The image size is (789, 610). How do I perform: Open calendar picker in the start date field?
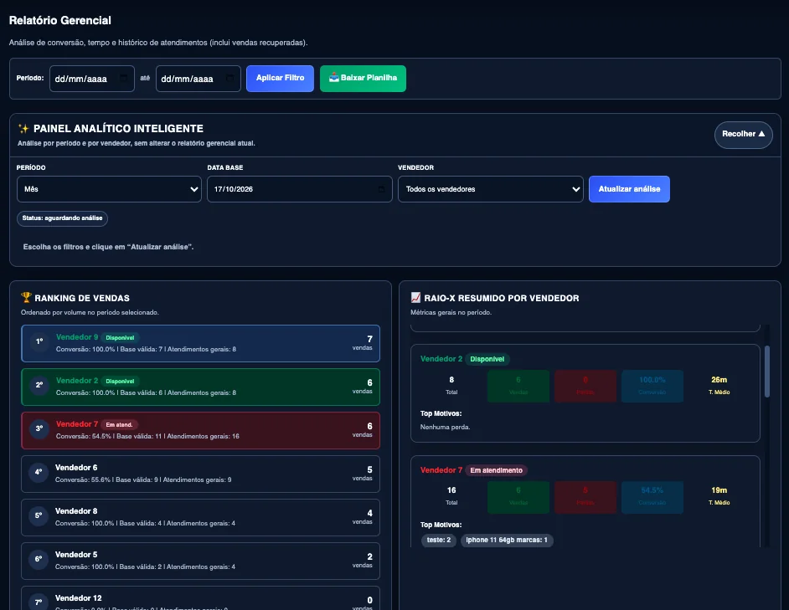pyautogui.click(x=123, y=79)
